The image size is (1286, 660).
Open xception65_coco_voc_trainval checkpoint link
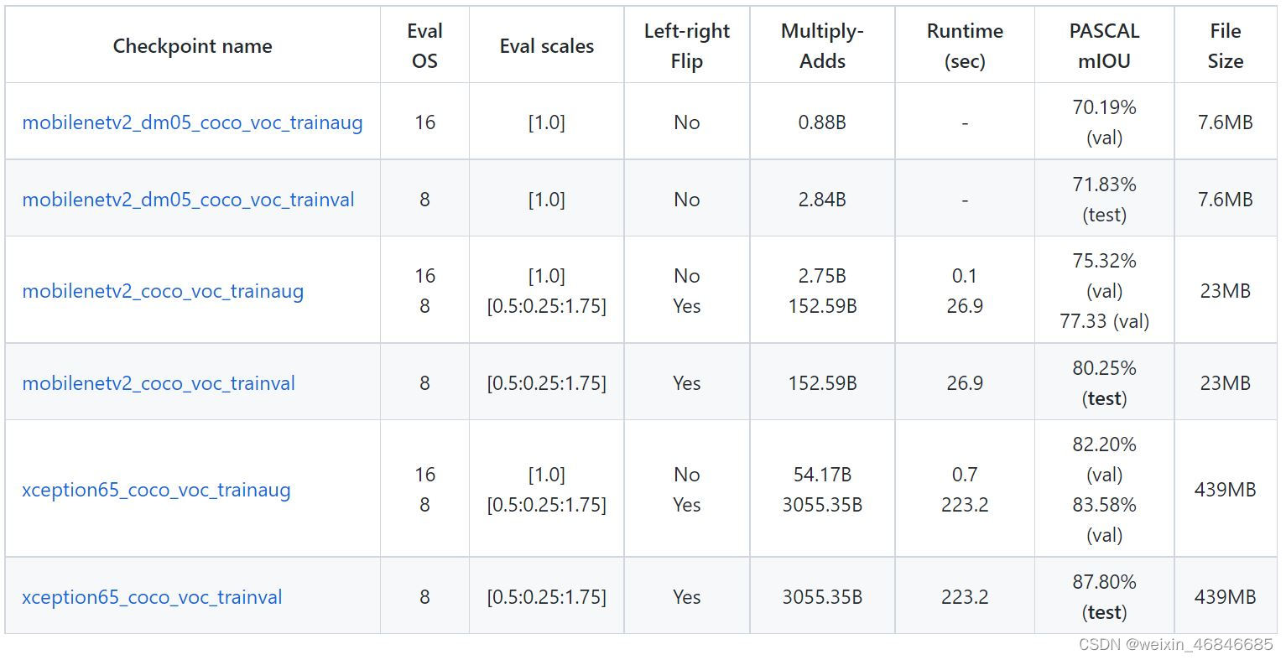pyautogui.click(x=152, y=597)
